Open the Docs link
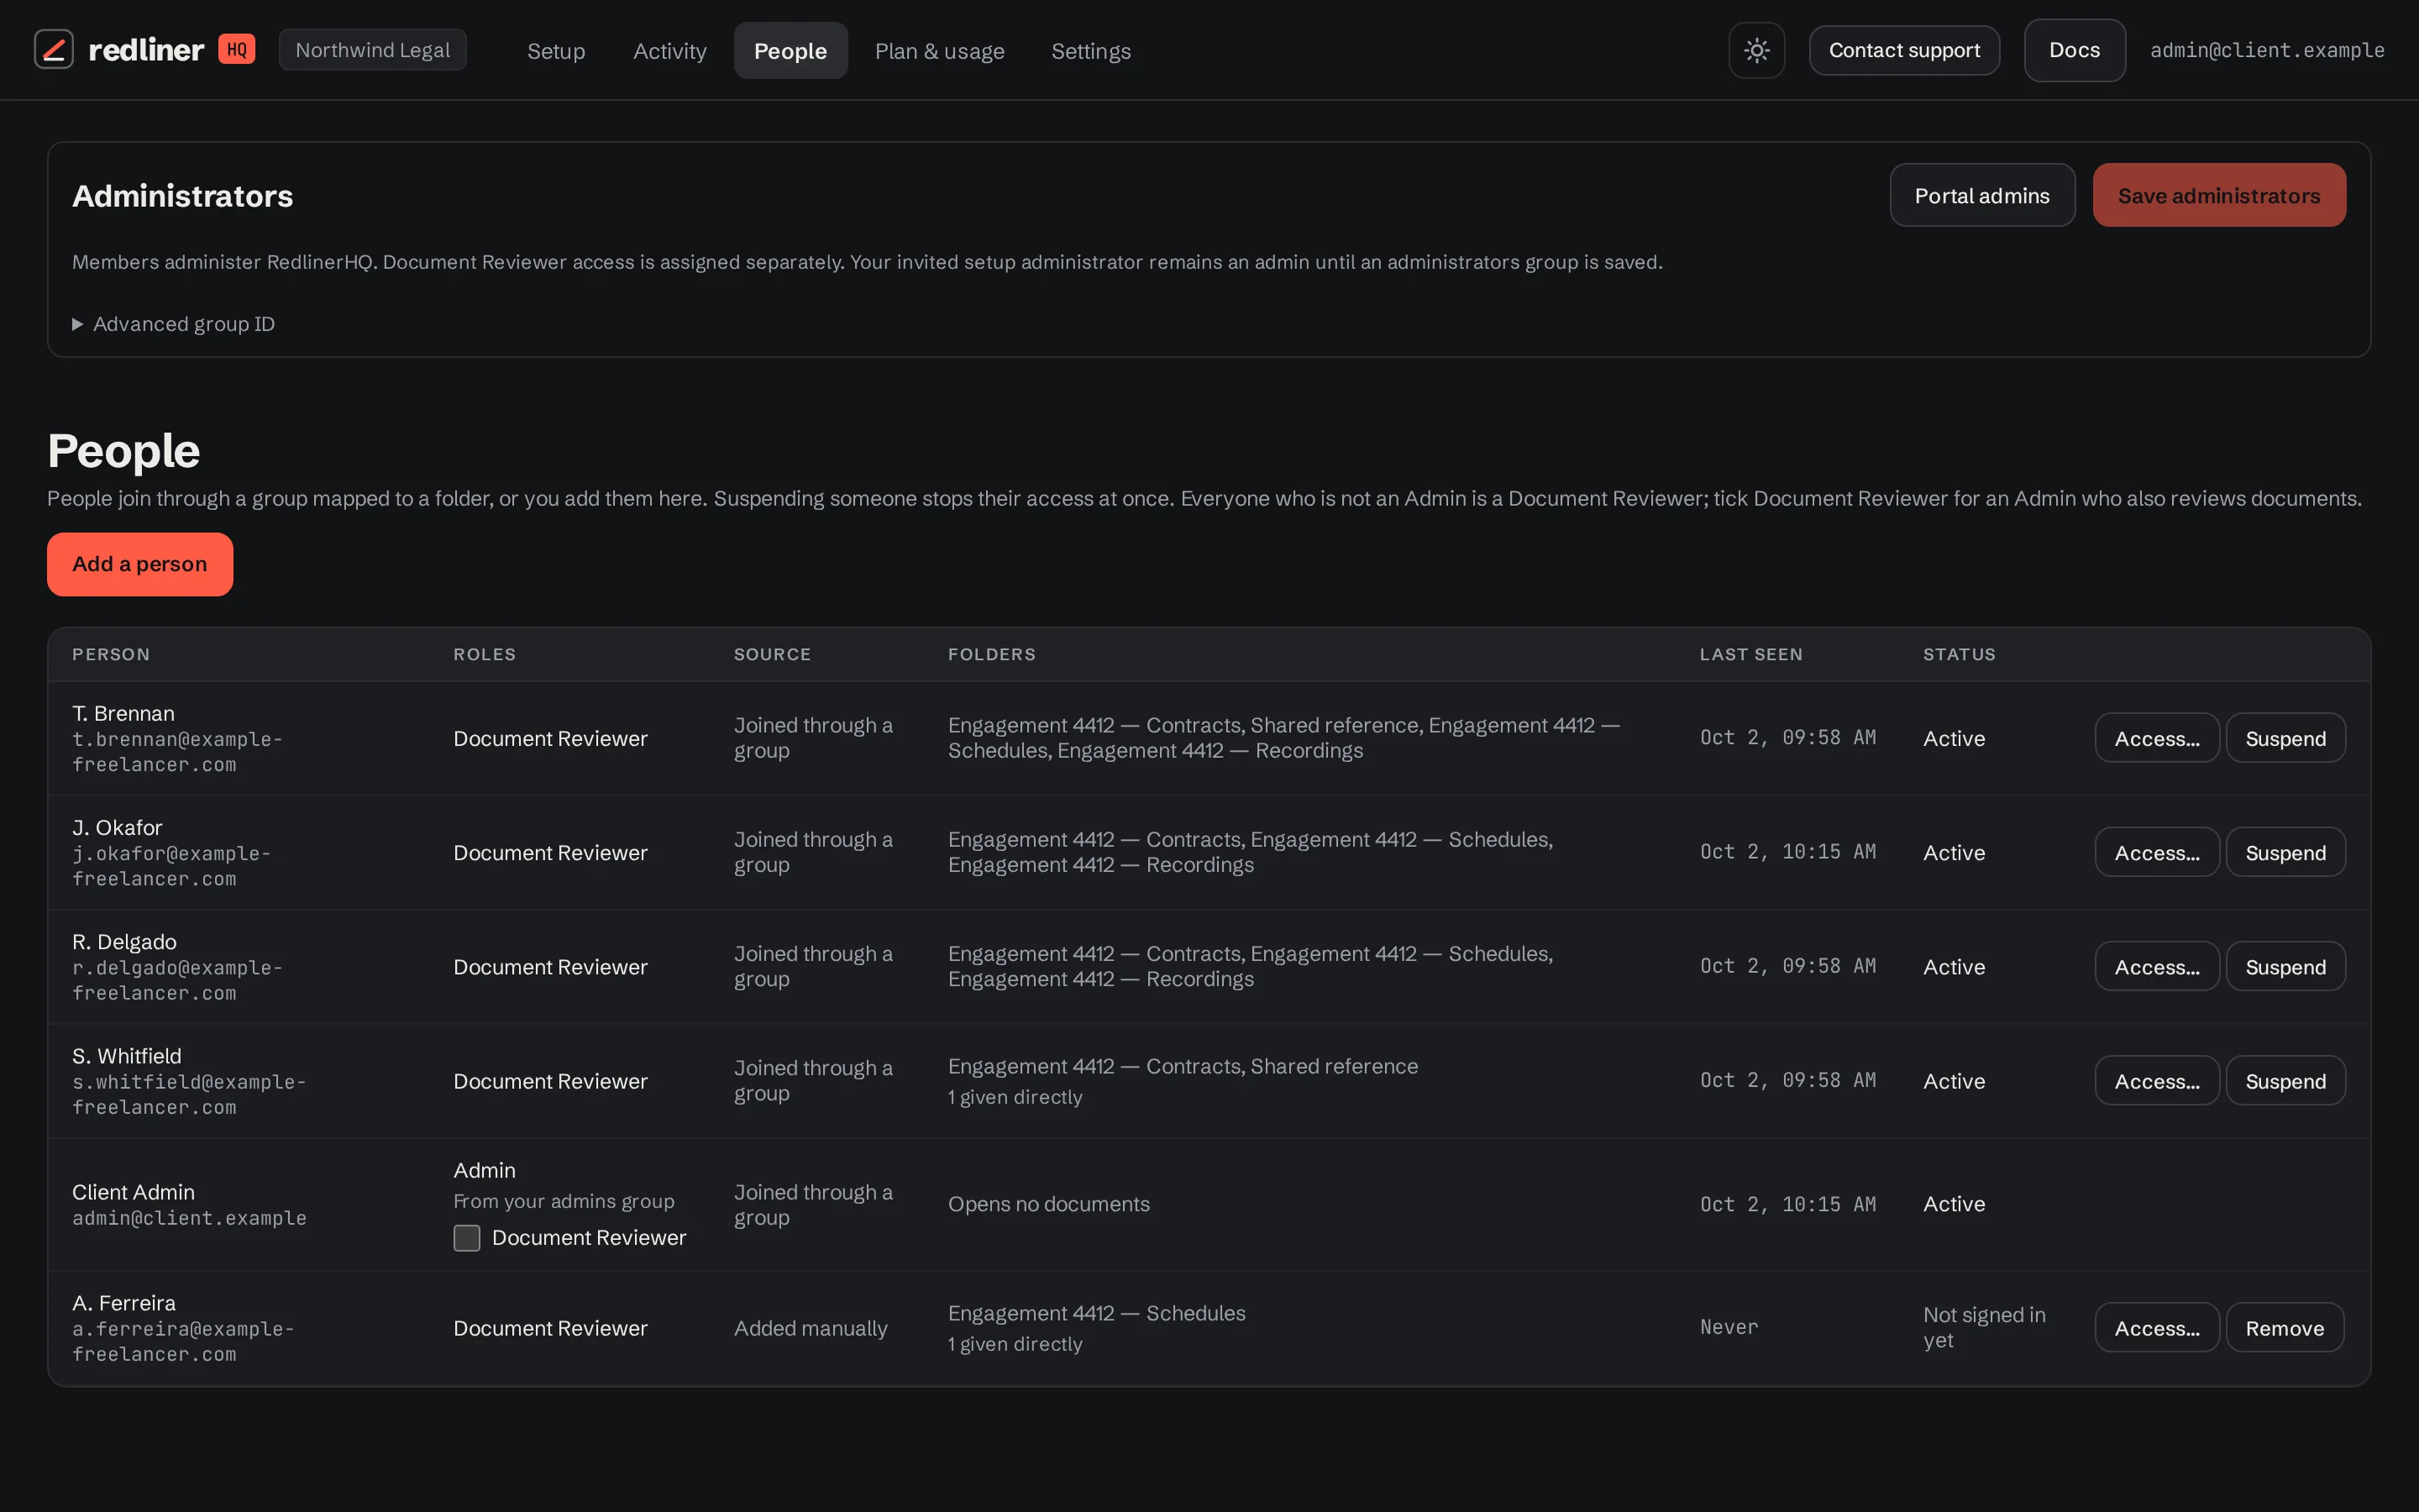Viewport: 2419px width, 1512px height. click(2074, 50)
